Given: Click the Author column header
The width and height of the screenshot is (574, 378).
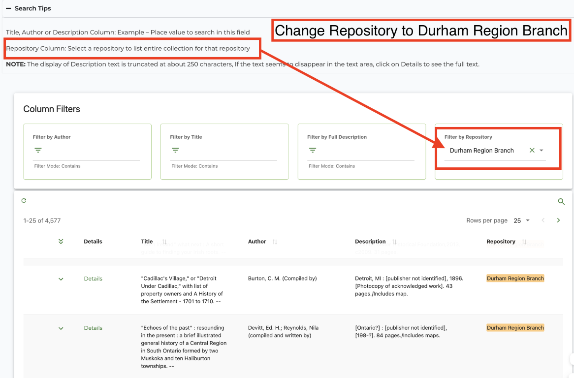Looking at the screenshot, I should coord(257,242).
